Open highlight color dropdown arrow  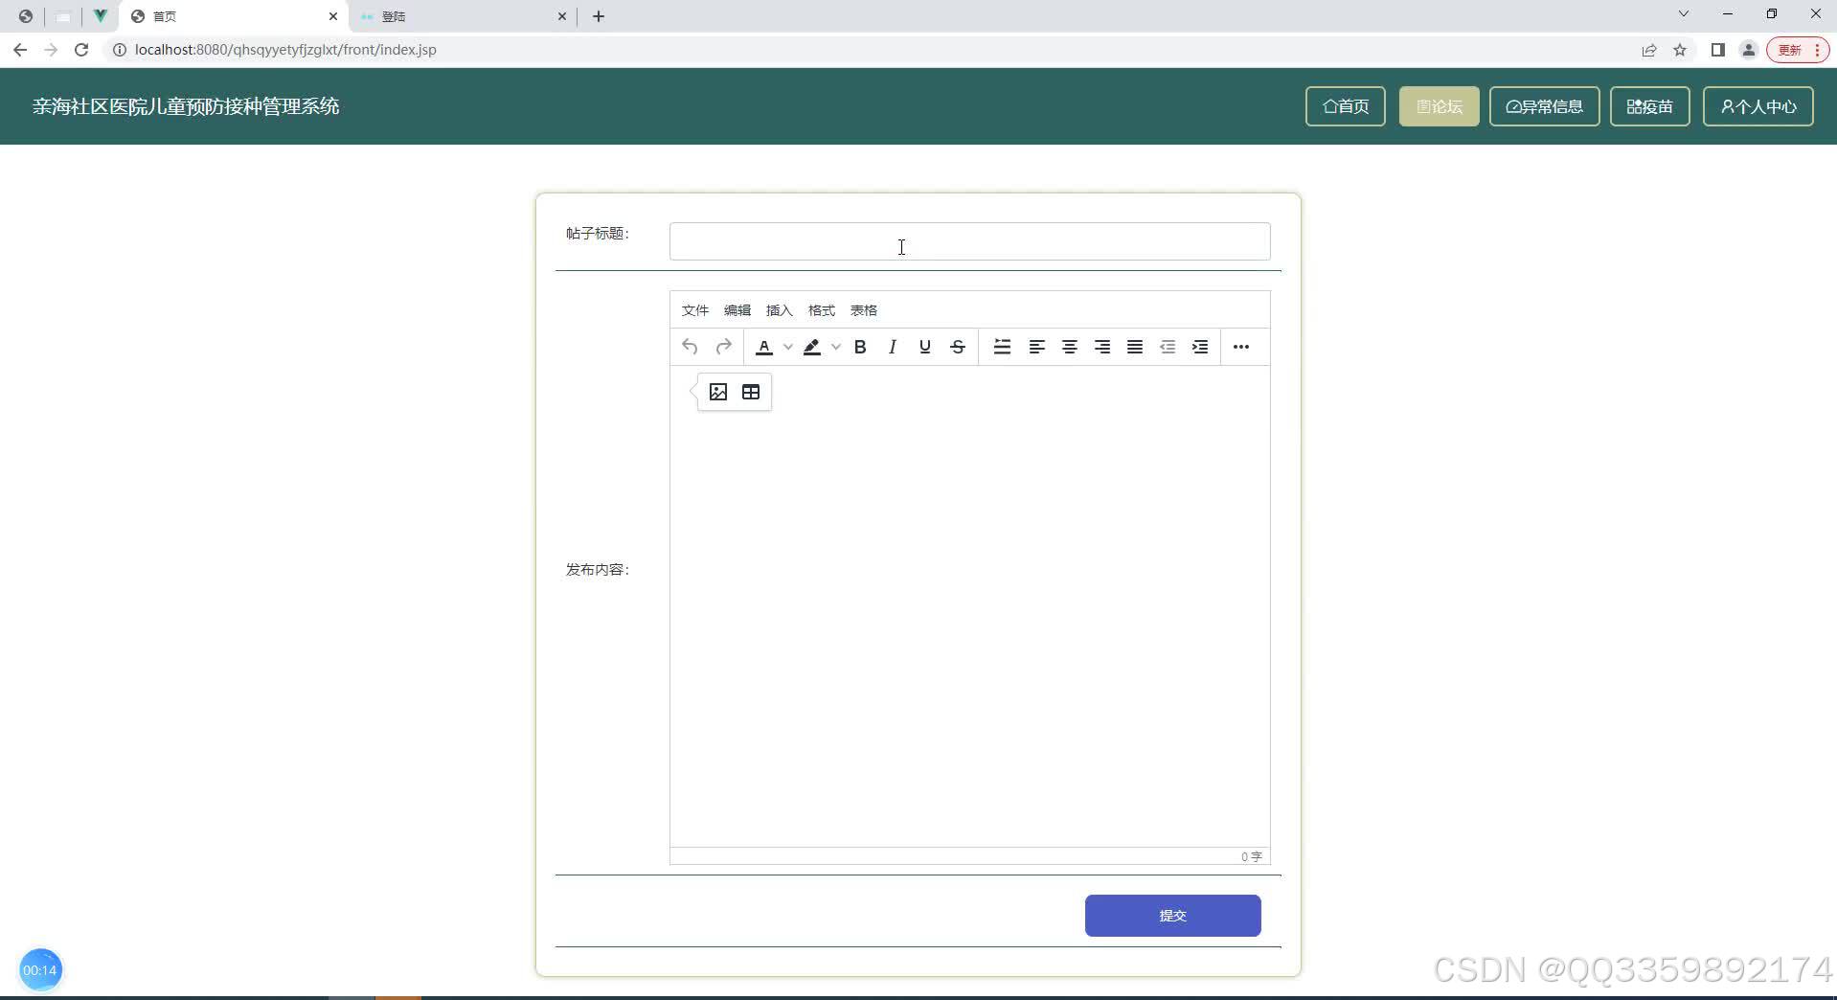click(x=836, y=347)
